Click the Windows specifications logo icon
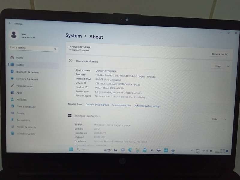 click(x=70, y=115)
